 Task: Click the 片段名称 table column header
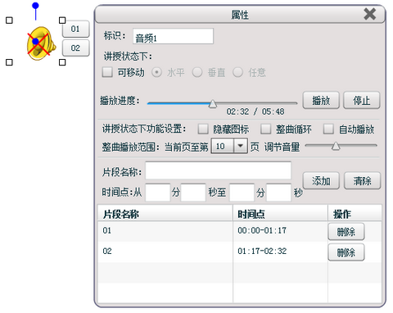(165, 214)
